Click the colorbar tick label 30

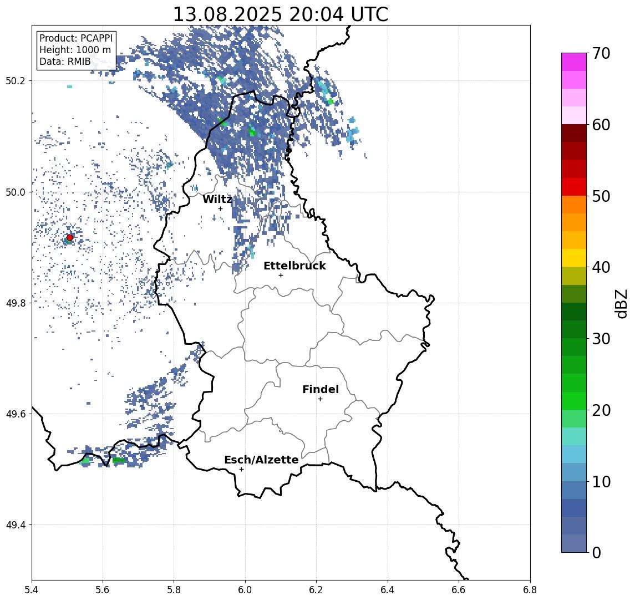[601, 339]
